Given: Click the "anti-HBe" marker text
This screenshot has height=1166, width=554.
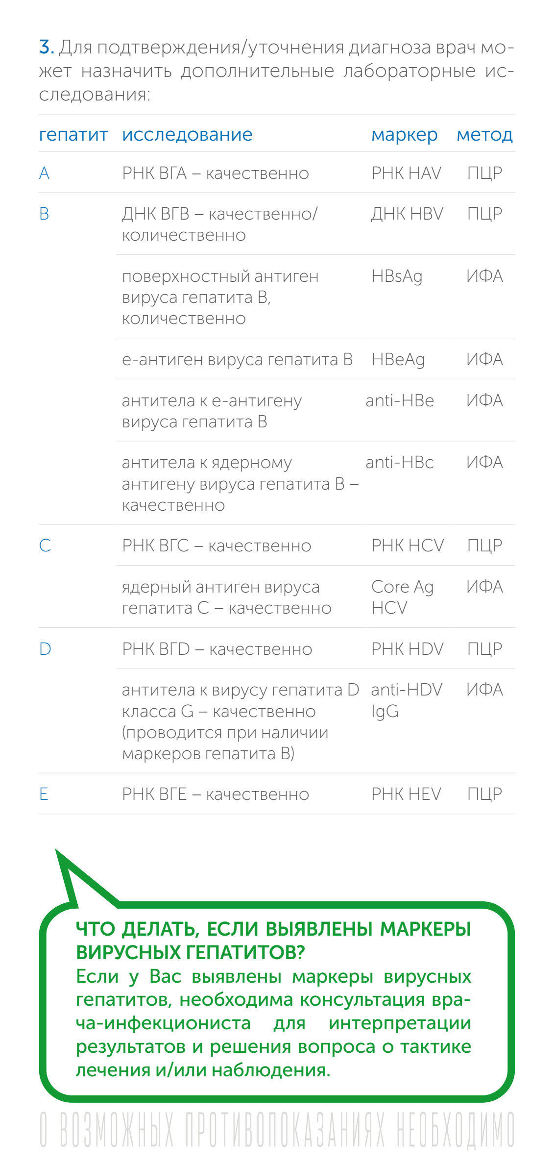Looking at the screenshot, I should pyautogui.click(x=400, y=400).
